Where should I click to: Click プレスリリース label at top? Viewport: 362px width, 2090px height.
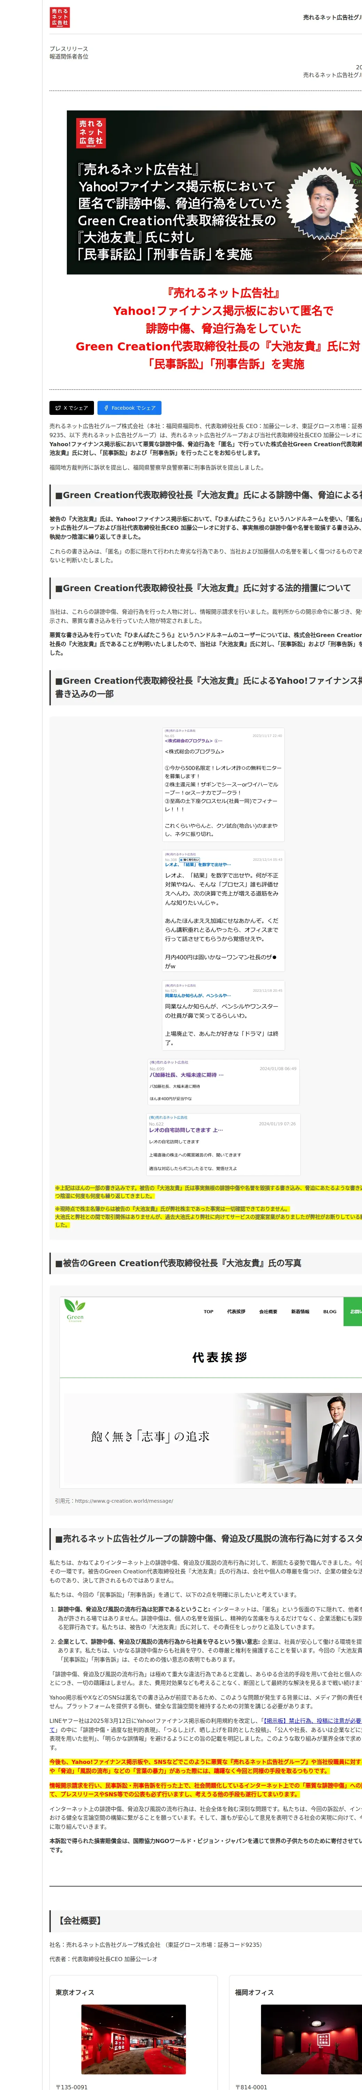pos(69,49)
